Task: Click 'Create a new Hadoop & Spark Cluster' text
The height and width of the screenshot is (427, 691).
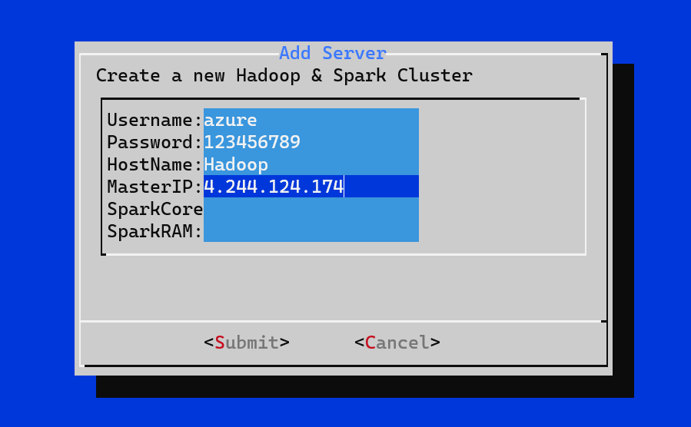Action: pos(284,75)
